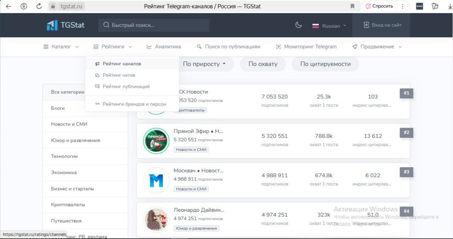Click the 788.8k охват value
The image size is (453, 239).
tap(324, 136)
